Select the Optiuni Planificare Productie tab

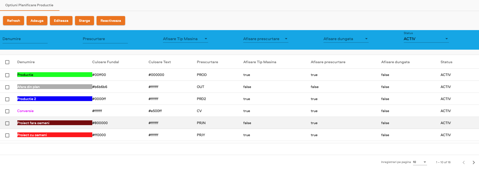pos(29,5)
